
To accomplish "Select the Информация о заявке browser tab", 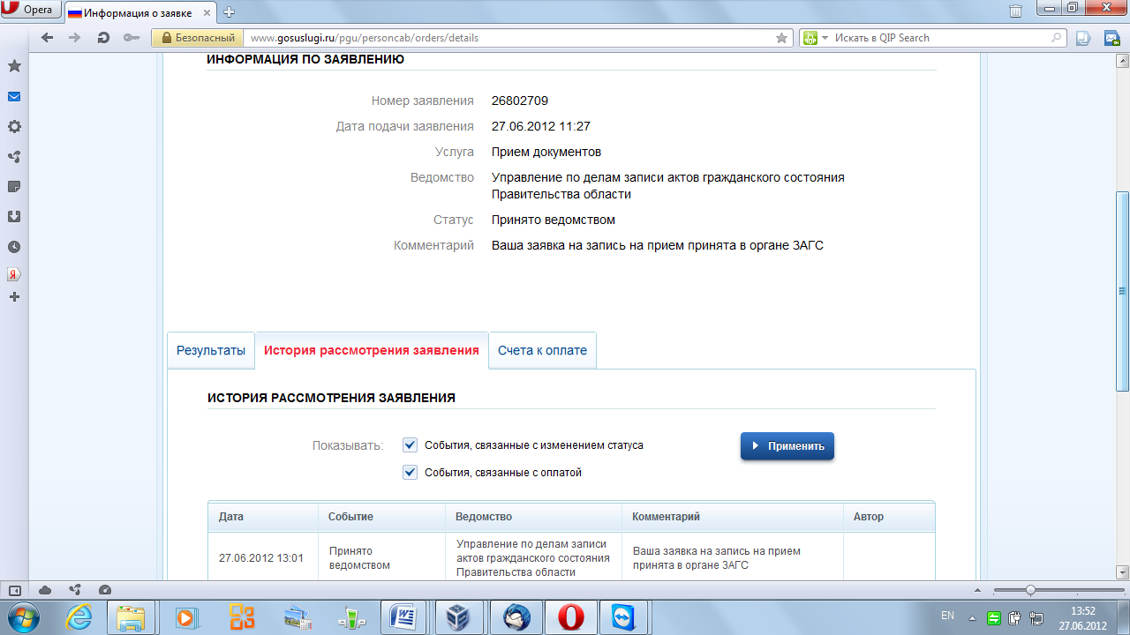I will pos(141,12).
